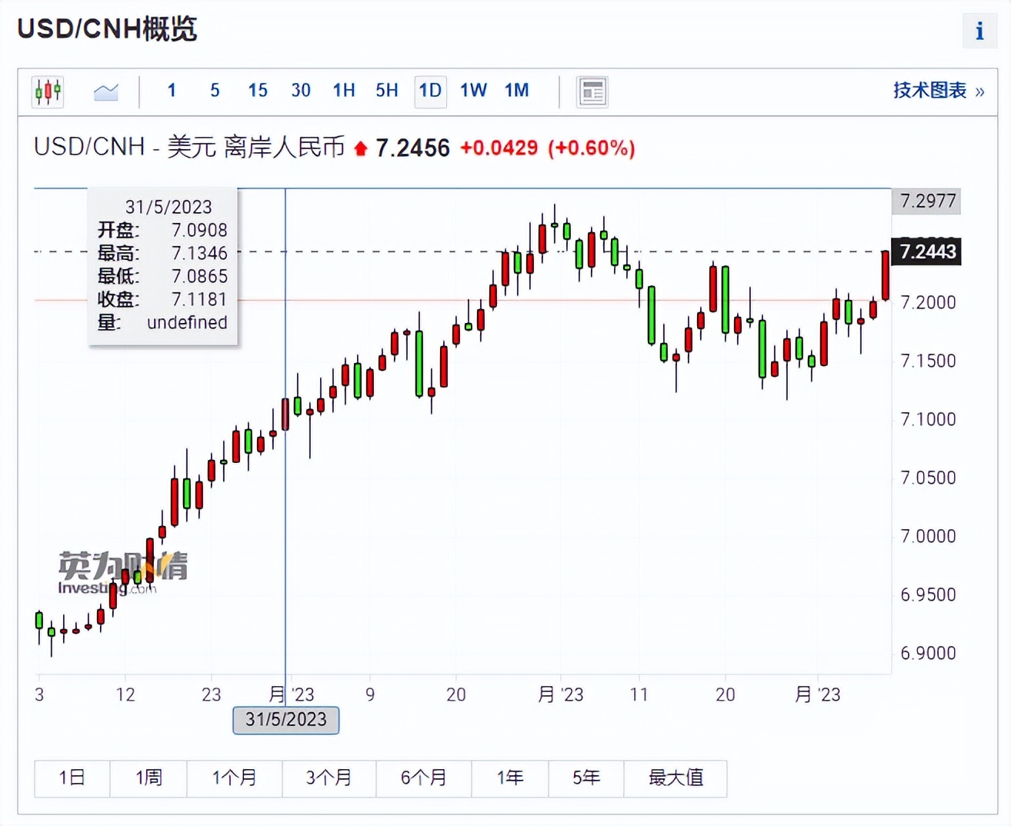The width and height of the screenshot is (1011, 826).
Task: Click the 最大值 range button
Action: 676,778
